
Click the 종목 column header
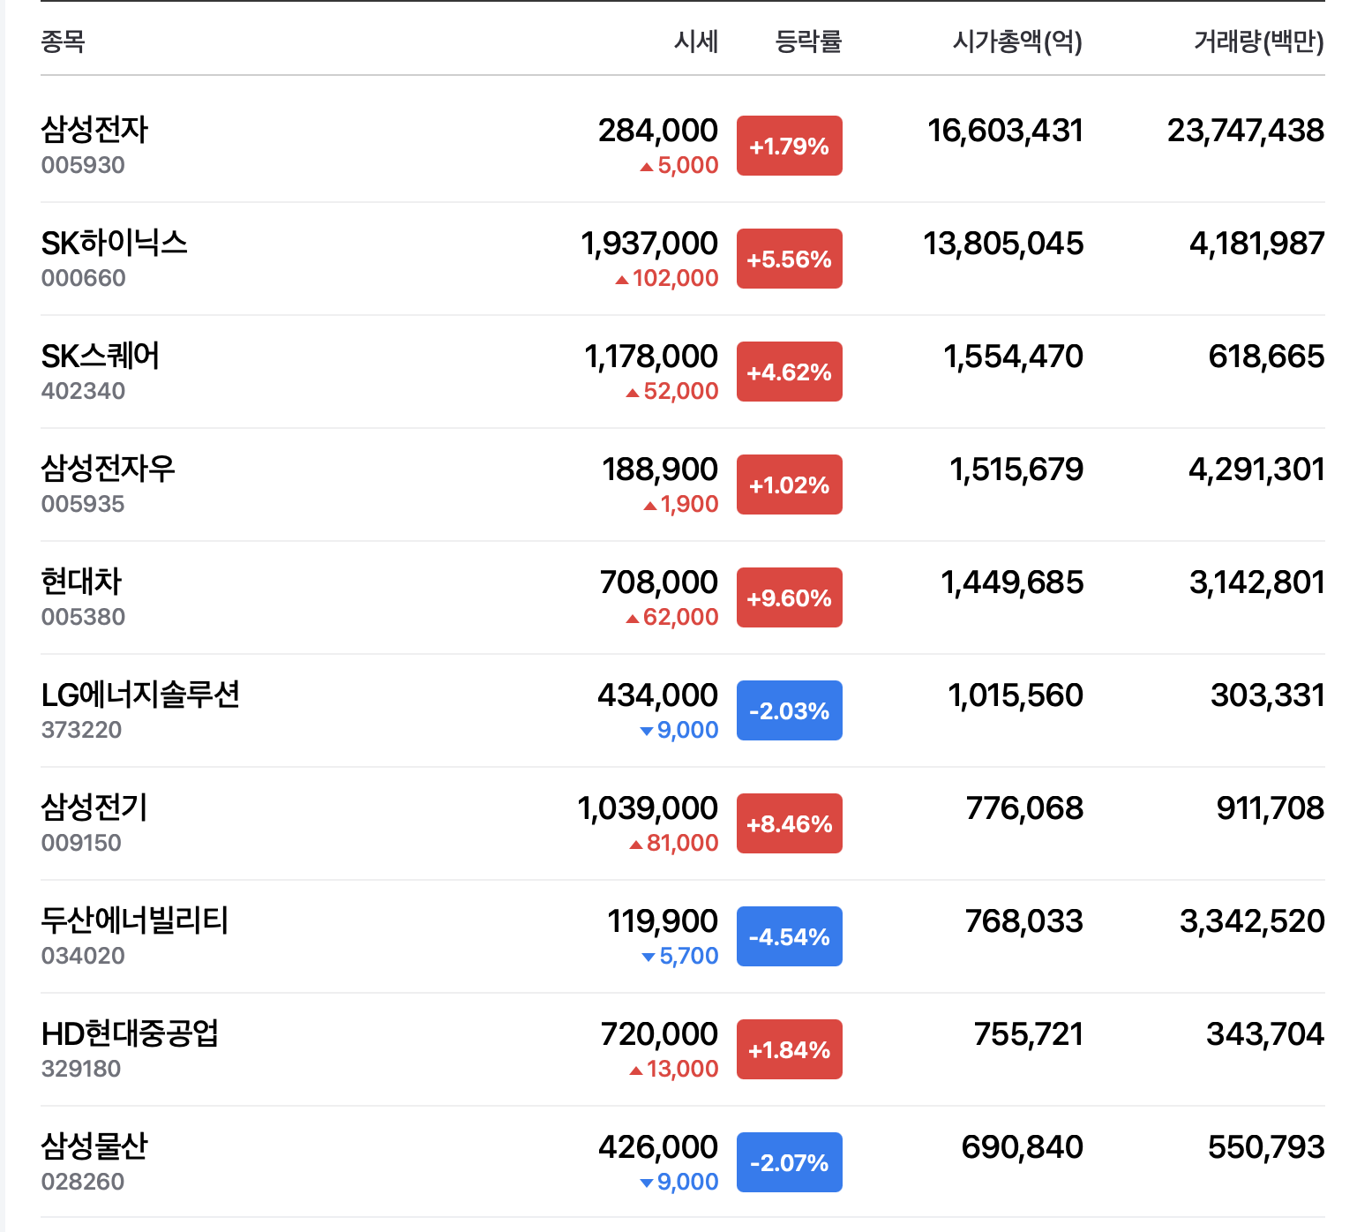click(x=63, y=41)
